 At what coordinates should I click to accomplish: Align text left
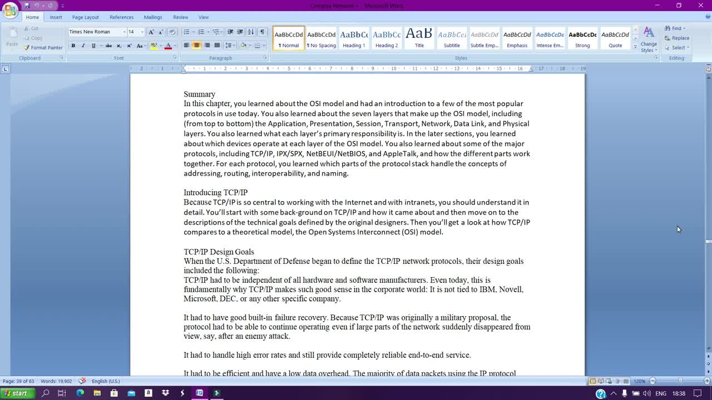[x=186, y=46]
